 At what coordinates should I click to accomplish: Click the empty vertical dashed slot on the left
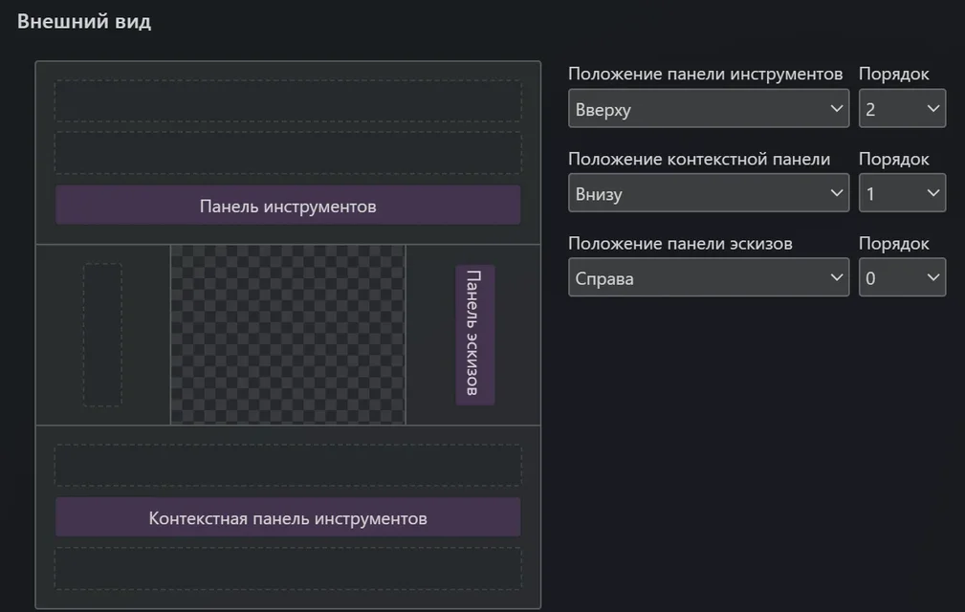click(102, 335)
